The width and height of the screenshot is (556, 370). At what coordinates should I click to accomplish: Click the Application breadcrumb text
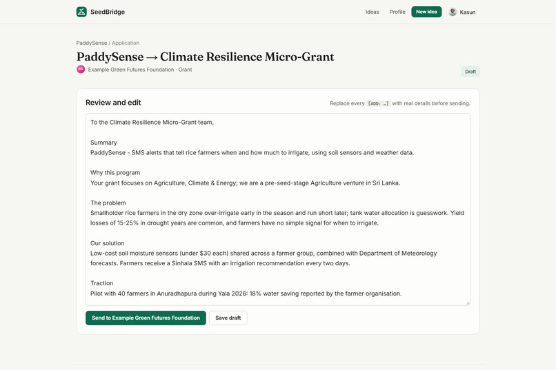tap(126, 43)
